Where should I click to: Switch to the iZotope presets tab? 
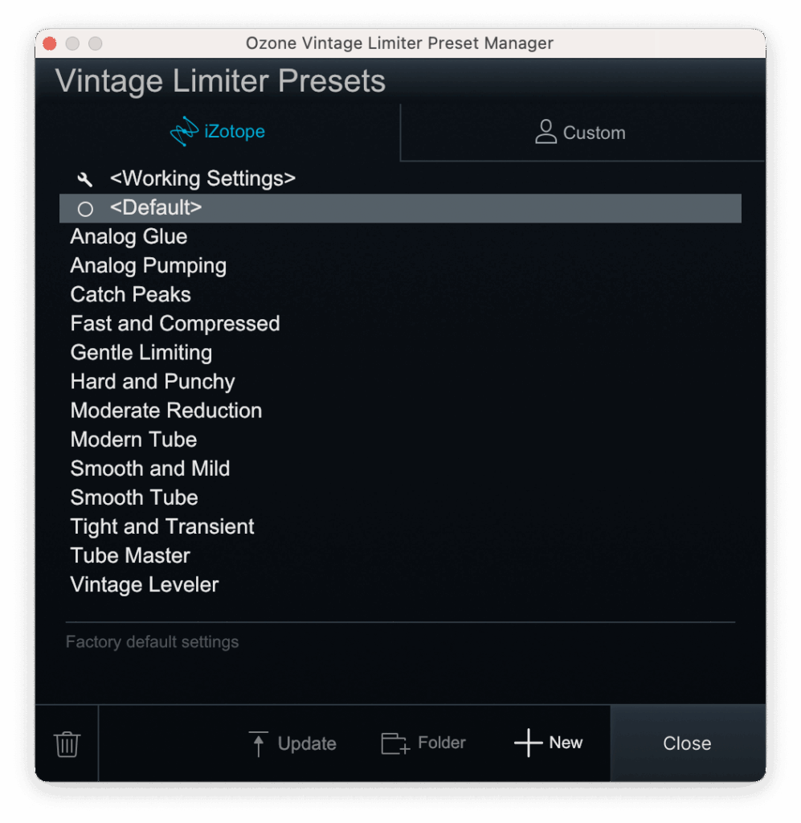(218, 132)
